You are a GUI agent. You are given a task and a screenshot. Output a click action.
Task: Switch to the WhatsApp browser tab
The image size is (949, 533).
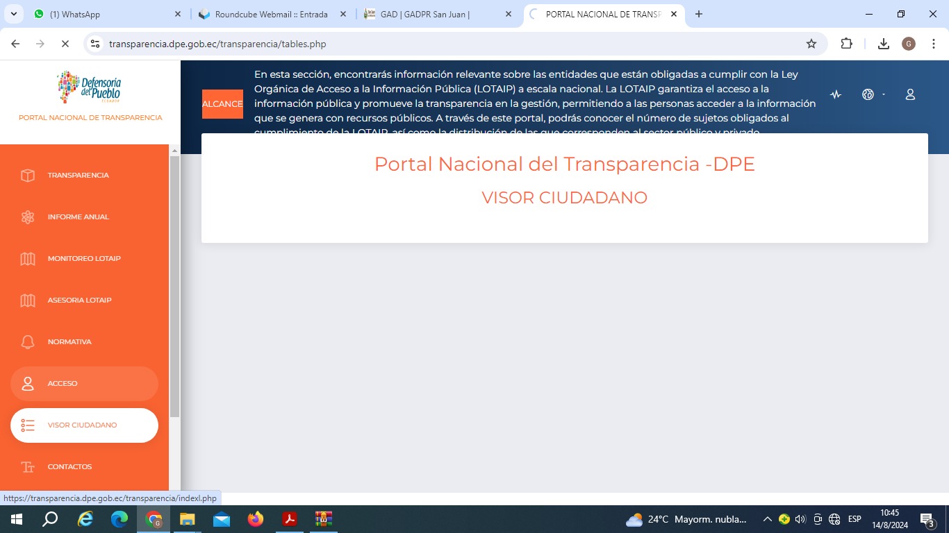pyautogui.click(x=104, y=14)
